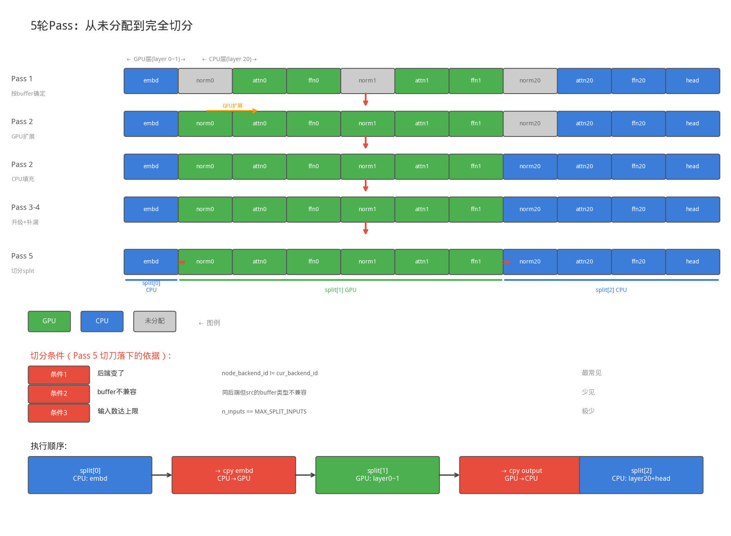Click the split[2] CPU: layer20+head box
The image size is (731, 536).
point(641,475)
